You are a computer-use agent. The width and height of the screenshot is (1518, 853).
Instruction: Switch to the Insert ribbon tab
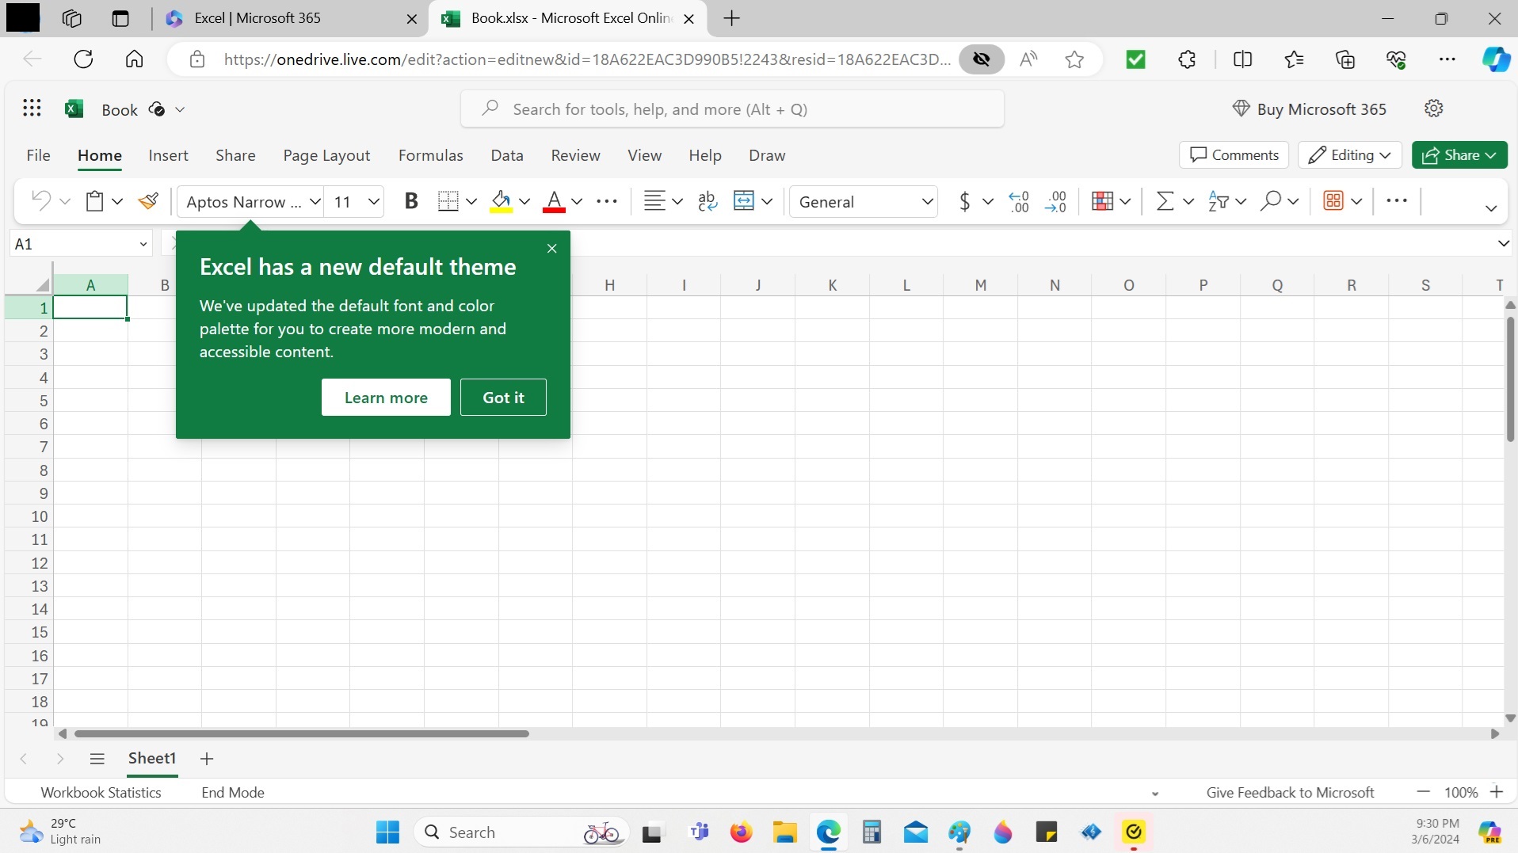[x=168, y=155]
